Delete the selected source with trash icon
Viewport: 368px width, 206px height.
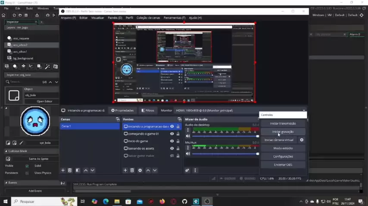pyautogui.click(x=132, y=170)
